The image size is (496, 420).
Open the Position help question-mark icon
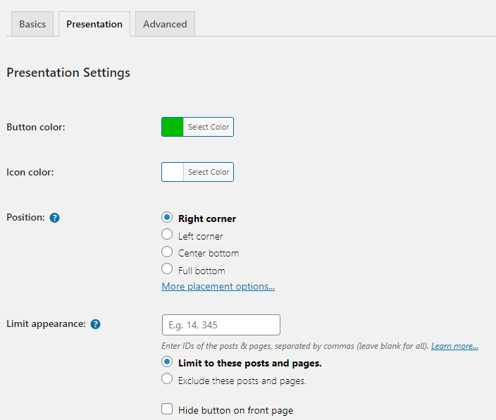[54, 218]
